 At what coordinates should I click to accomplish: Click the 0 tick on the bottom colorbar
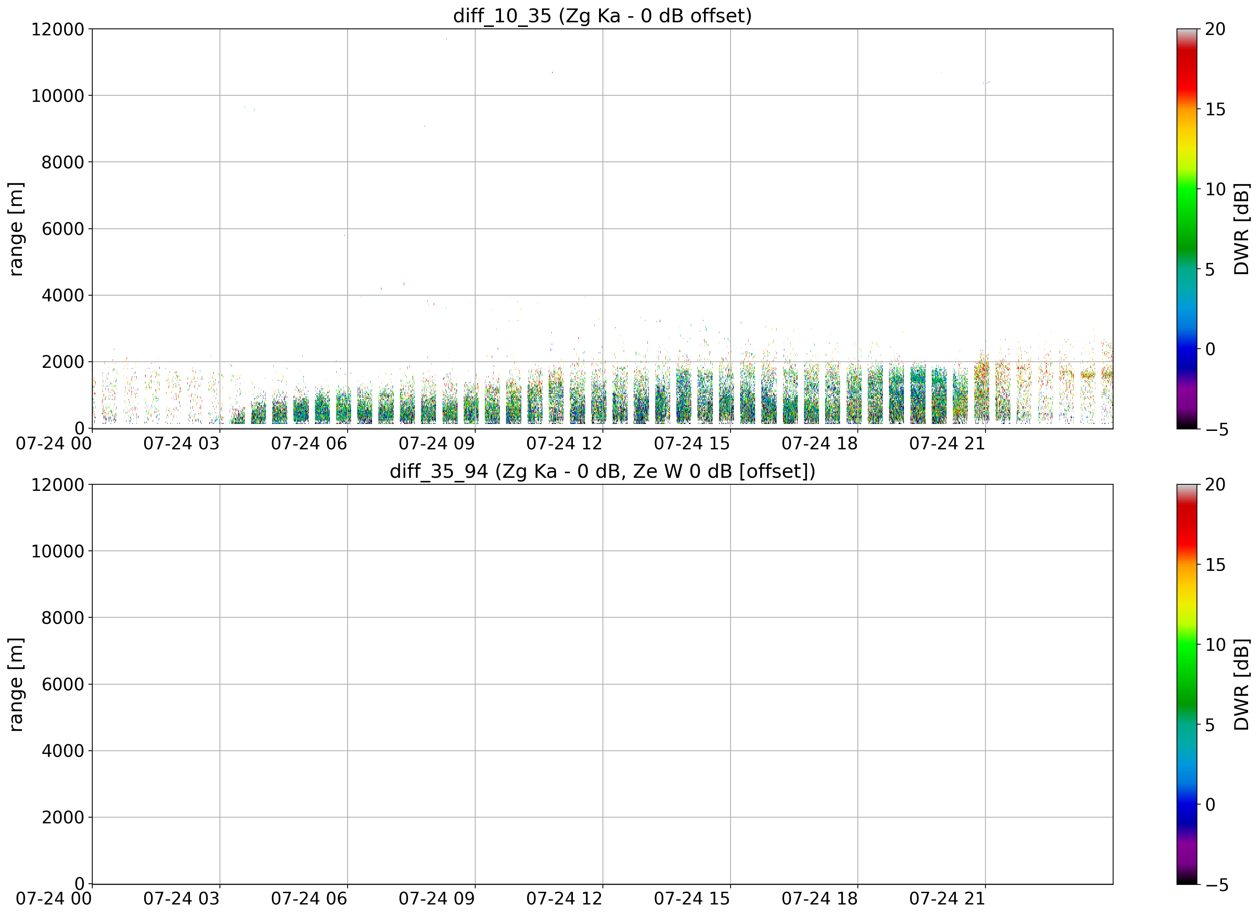coord(1210,805)
